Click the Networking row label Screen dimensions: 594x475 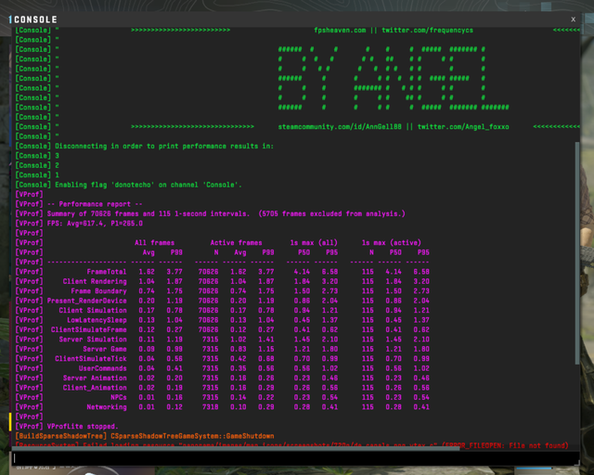pyautogui.click(x=107, y=407)
